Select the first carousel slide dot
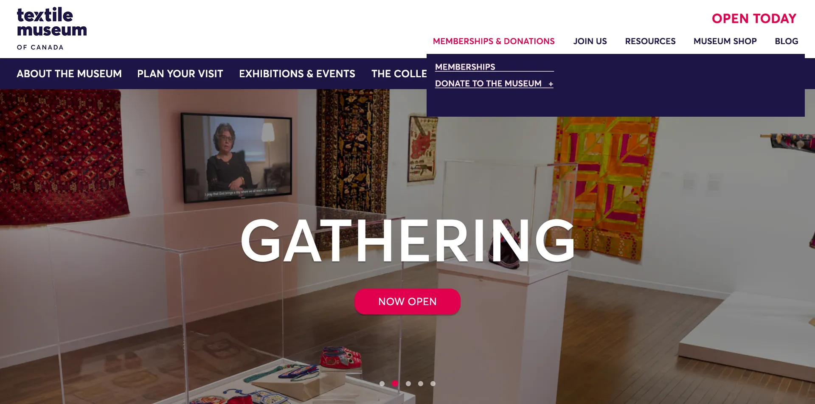 click(x=382, y=384)
